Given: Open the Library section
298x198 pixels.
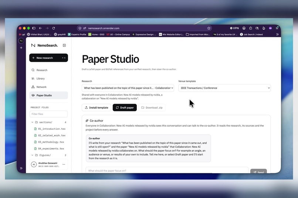Looking at the screenshot, I should point(48,79).
